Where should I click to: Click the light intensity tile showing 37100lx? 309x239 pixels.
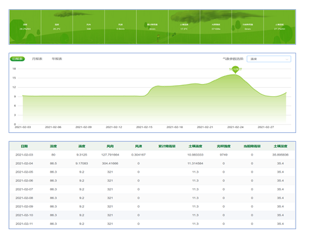pyautogui.click(x=216, y=27)
